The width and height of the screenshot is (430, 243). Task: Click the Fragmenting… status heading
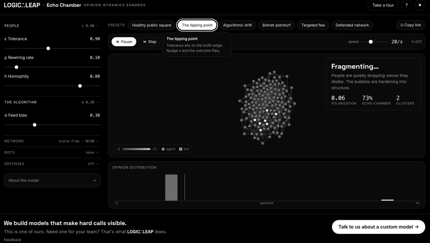pos(355,67)
